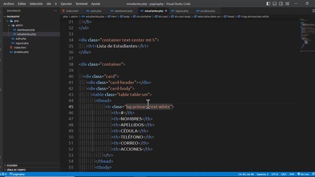This screenshot has width=315, height=177.
Task: Open the Selección menu
Action: [36, 4]
